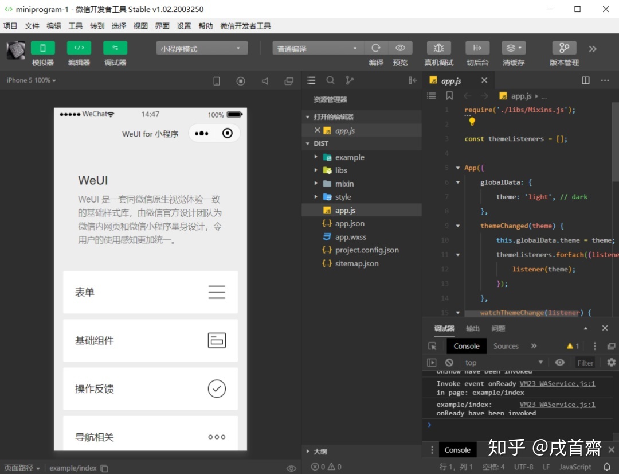The height and width of the screenshot is (474, 619).
Task: Click the switch to background icon
Action: pyautogui.click(x=477, y=48)
